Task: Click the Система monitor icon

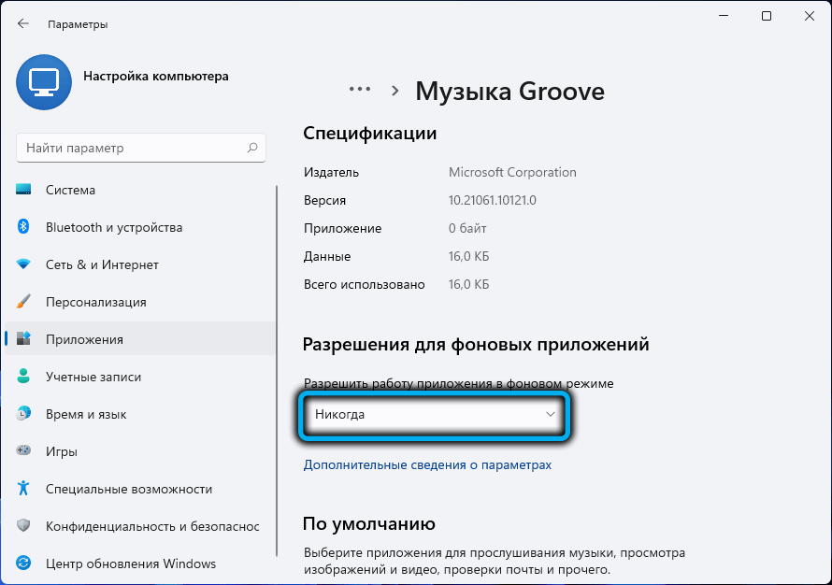Action: (x=23, y=190)
